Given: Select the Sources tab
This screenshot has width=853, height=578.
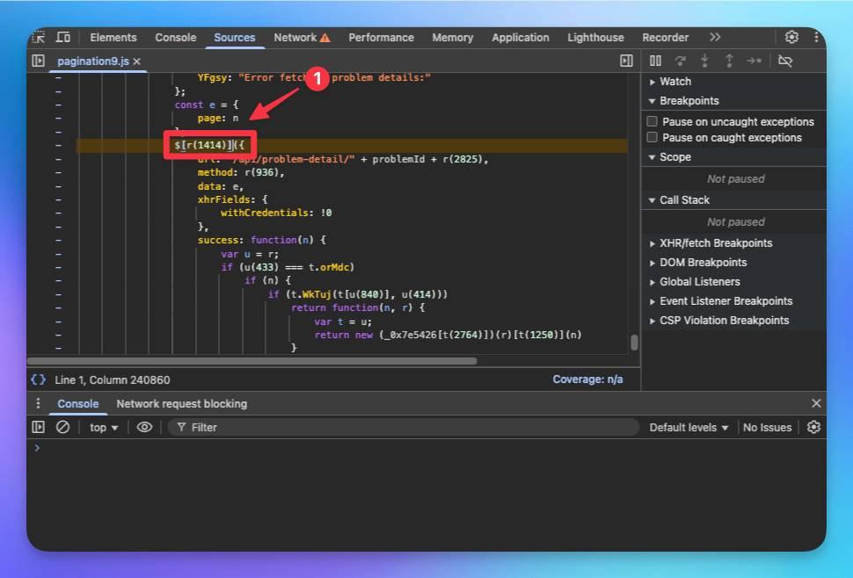Looking at the screenshot, I should tap(235, 38).
